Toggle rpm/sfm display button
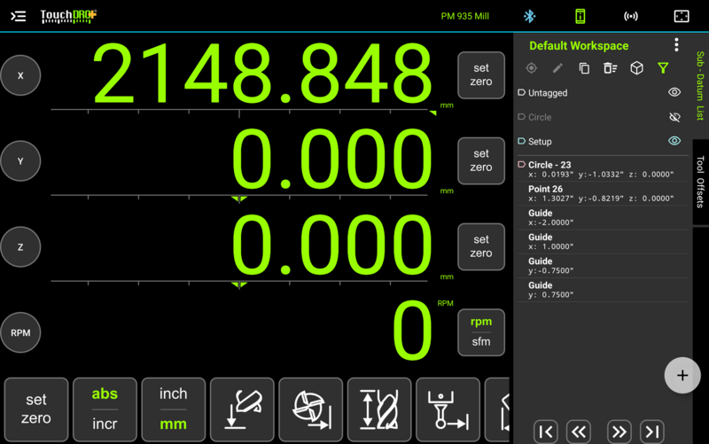Viewport: 709px width, 444px height. (481, 332)
